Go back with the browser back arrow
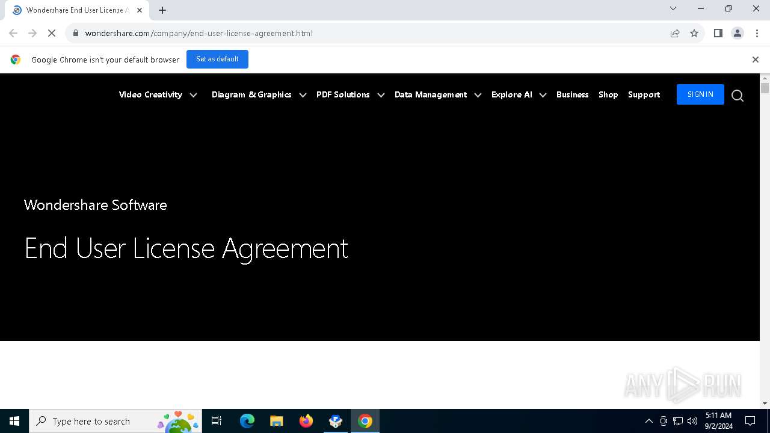This screenshot has height=433, width=770. tap(13, 33)
